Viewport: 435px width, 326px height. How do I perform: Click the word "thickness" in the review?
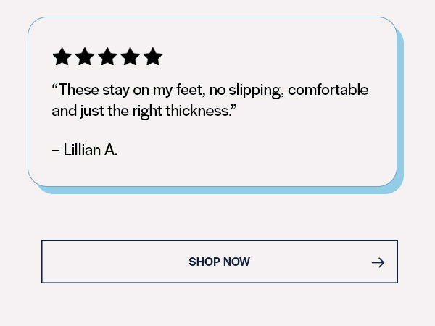[x=197, y=111]
